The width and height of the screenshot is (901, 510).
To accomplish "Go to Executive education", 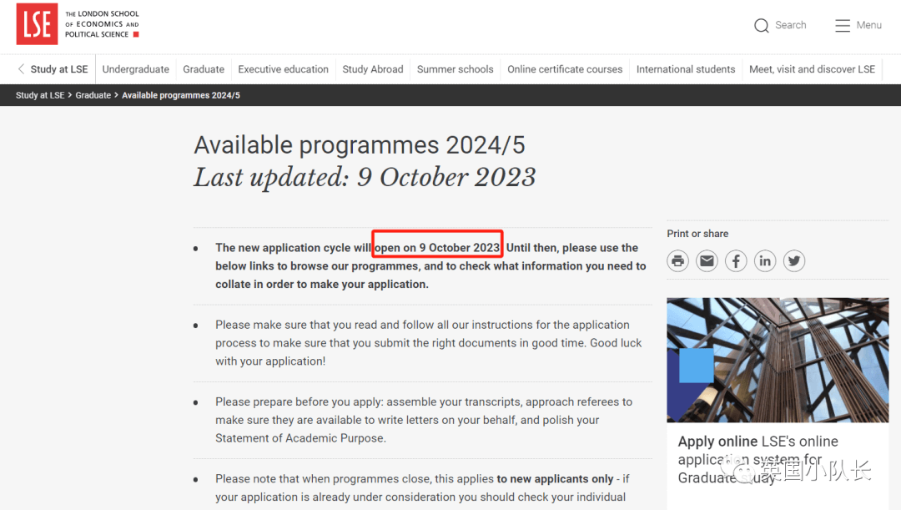I will (x=284, y=69).
